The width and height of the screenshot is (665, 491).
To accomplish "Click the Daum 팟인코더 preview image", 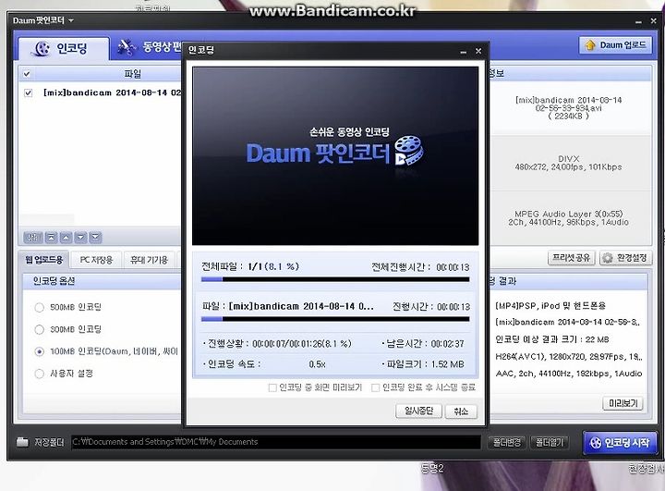I will pos(335,156).
